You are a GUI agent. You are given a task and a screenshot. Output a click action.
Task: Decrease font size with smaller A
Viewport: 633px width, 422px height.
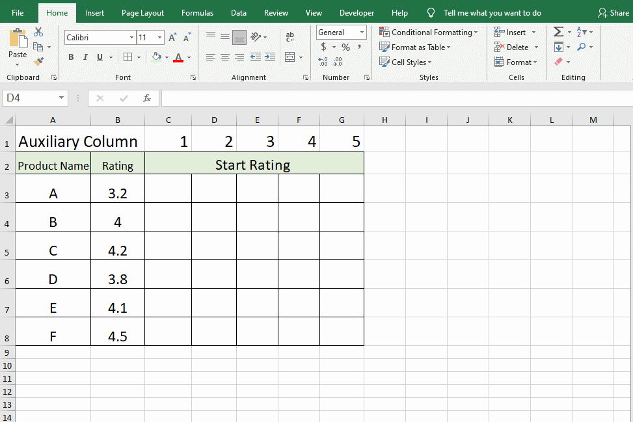(187, 38)
